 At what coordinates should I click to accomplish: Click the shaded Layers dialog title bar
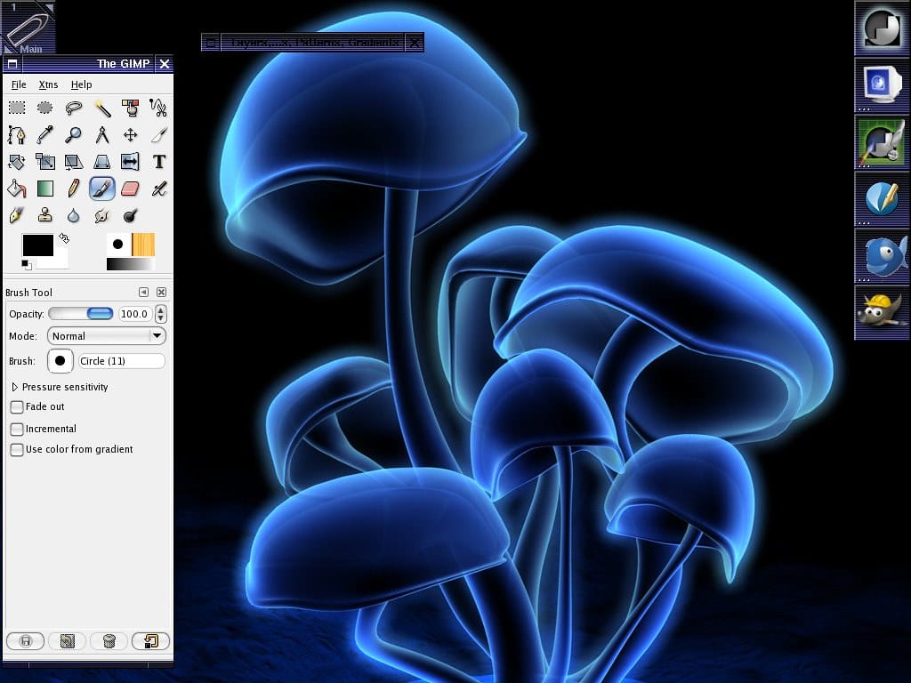(x=312, y=43)
